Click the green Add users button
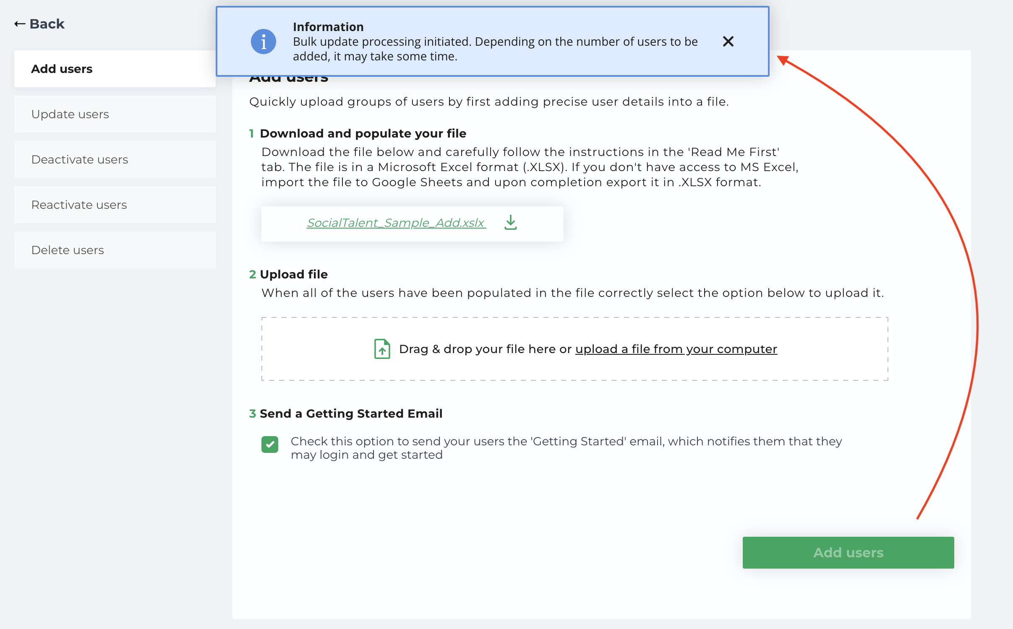This screenshot has width=1013, height=629. coord(848,553)
